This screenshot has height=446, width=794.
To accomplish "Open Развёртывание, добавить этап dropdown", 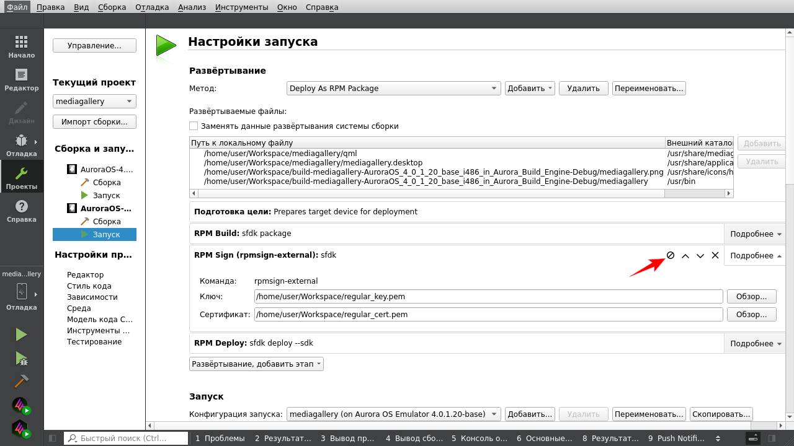I will click(x=256, y=364).
